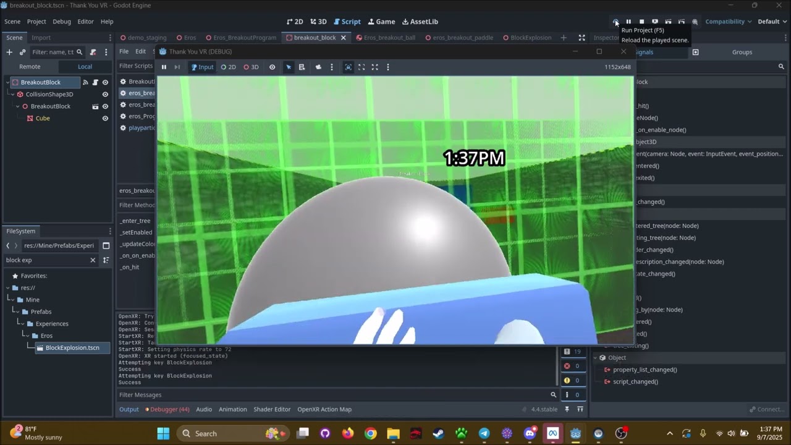Open the Groups tab in Node dock
Image resolution: width=791 pixels, height=445 pixels.
(x=742, y=52)
